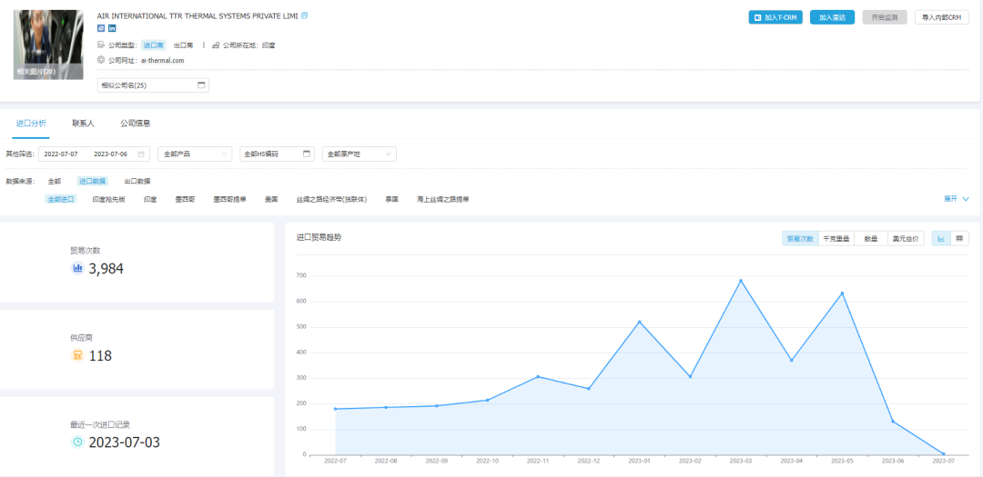983x477 pixels.
Task: Click the calendar icon in date range
Action: [x=141, y=154]
